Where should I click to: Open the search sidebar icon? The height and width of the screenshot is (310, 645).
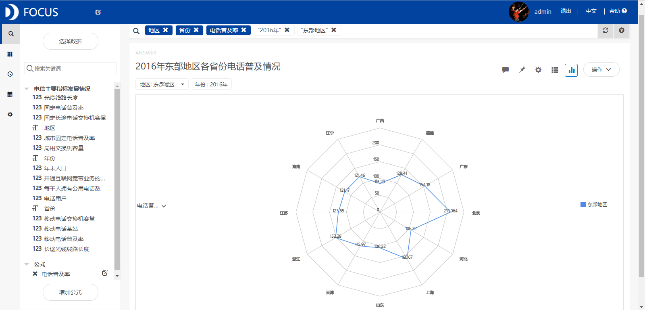point(11,34)
